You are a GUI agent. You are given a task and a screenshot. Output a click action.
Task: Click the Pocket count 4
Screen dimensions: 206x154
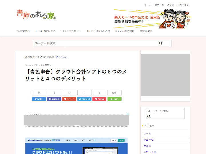click(99, 93)
